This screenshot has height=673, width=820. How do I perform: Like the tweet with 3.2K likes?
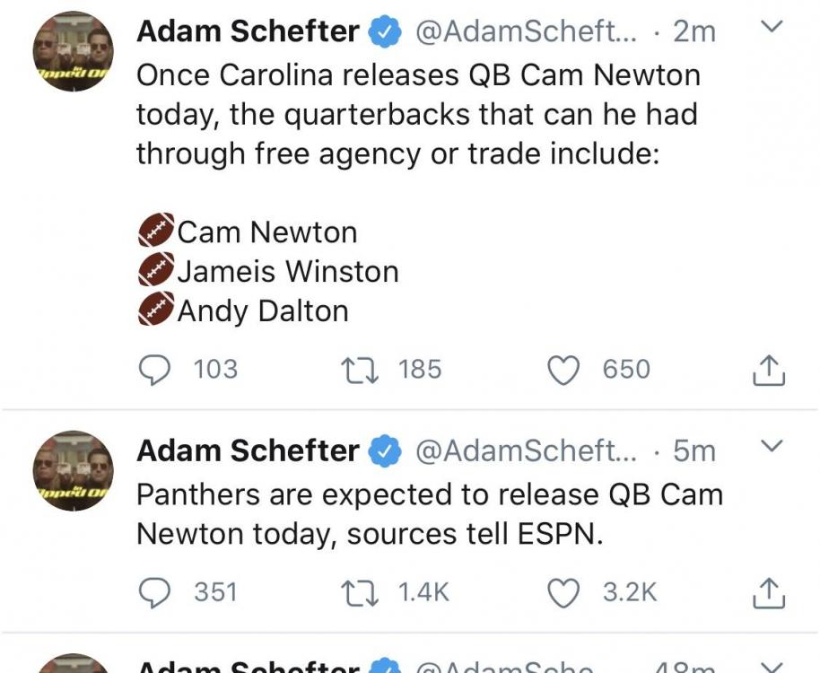click(x=563, y=592)
